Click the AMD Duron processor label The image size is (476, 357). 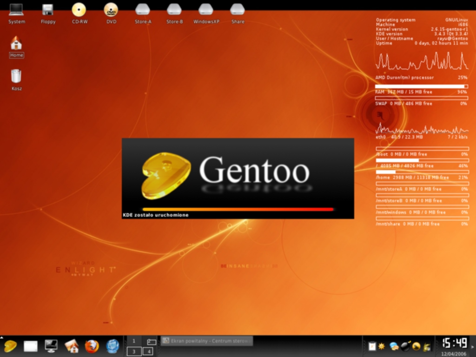405,78
